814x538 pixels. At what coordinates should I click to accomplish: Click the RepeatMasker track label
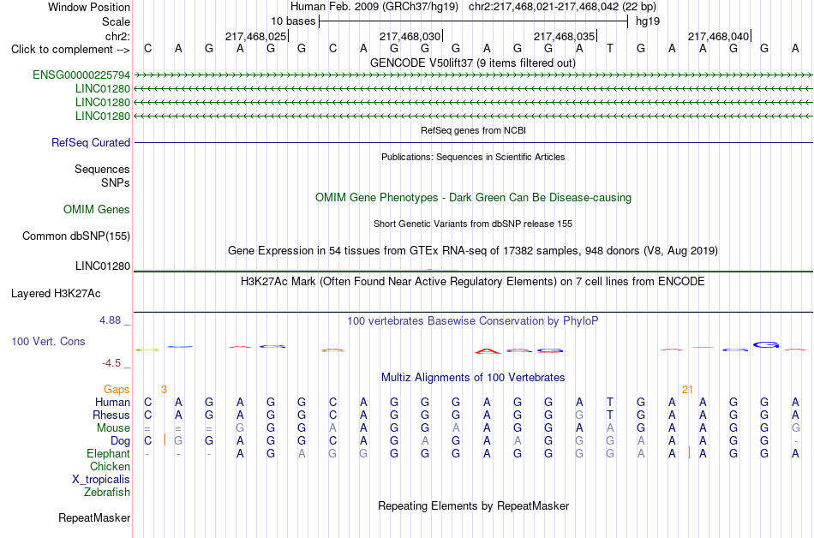[94, 517]
